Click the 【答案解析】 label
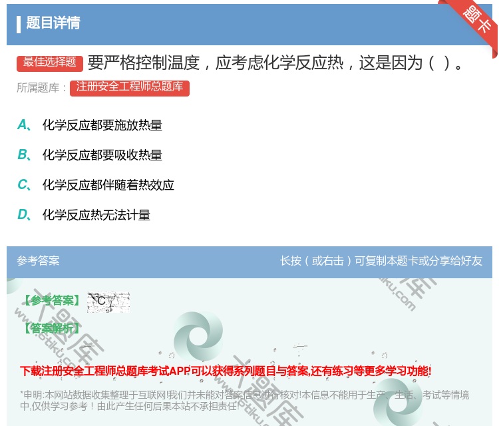The height and width of the screenshot is (426, 499). click(x=52, y=328)
